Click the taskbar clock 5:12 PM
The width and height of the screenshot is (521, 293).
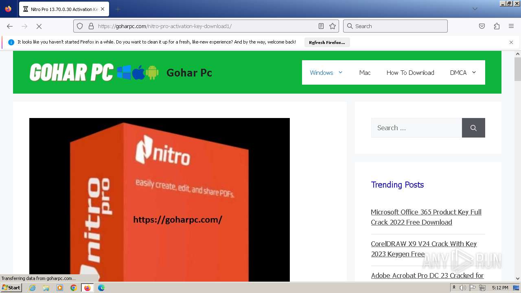[500, 288]
